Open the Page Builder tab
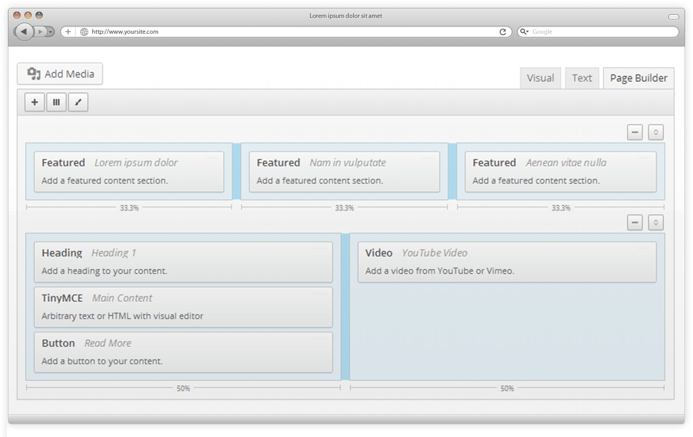 pyautogui.click(x=639, y=78)
